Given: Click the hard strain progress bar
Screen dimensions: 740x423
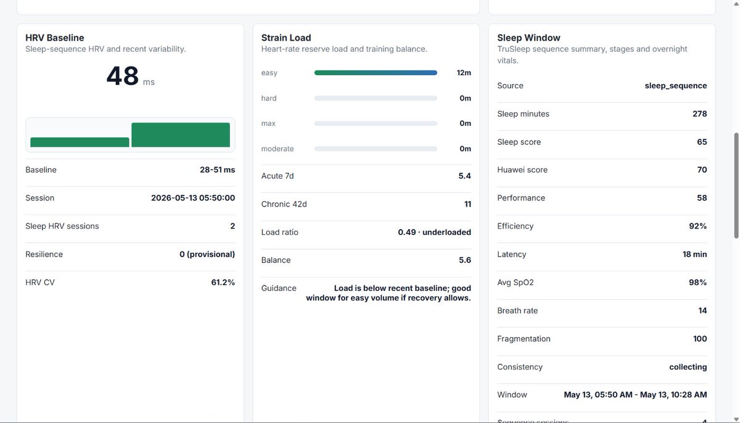Looking at the screenshot, I should (376, 98).
